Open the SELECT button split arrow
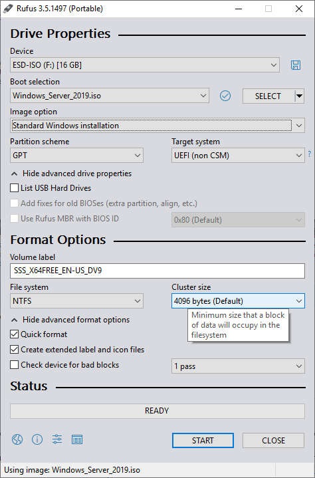Viewport: 315px width, 478px height. [x=300, y=96]
